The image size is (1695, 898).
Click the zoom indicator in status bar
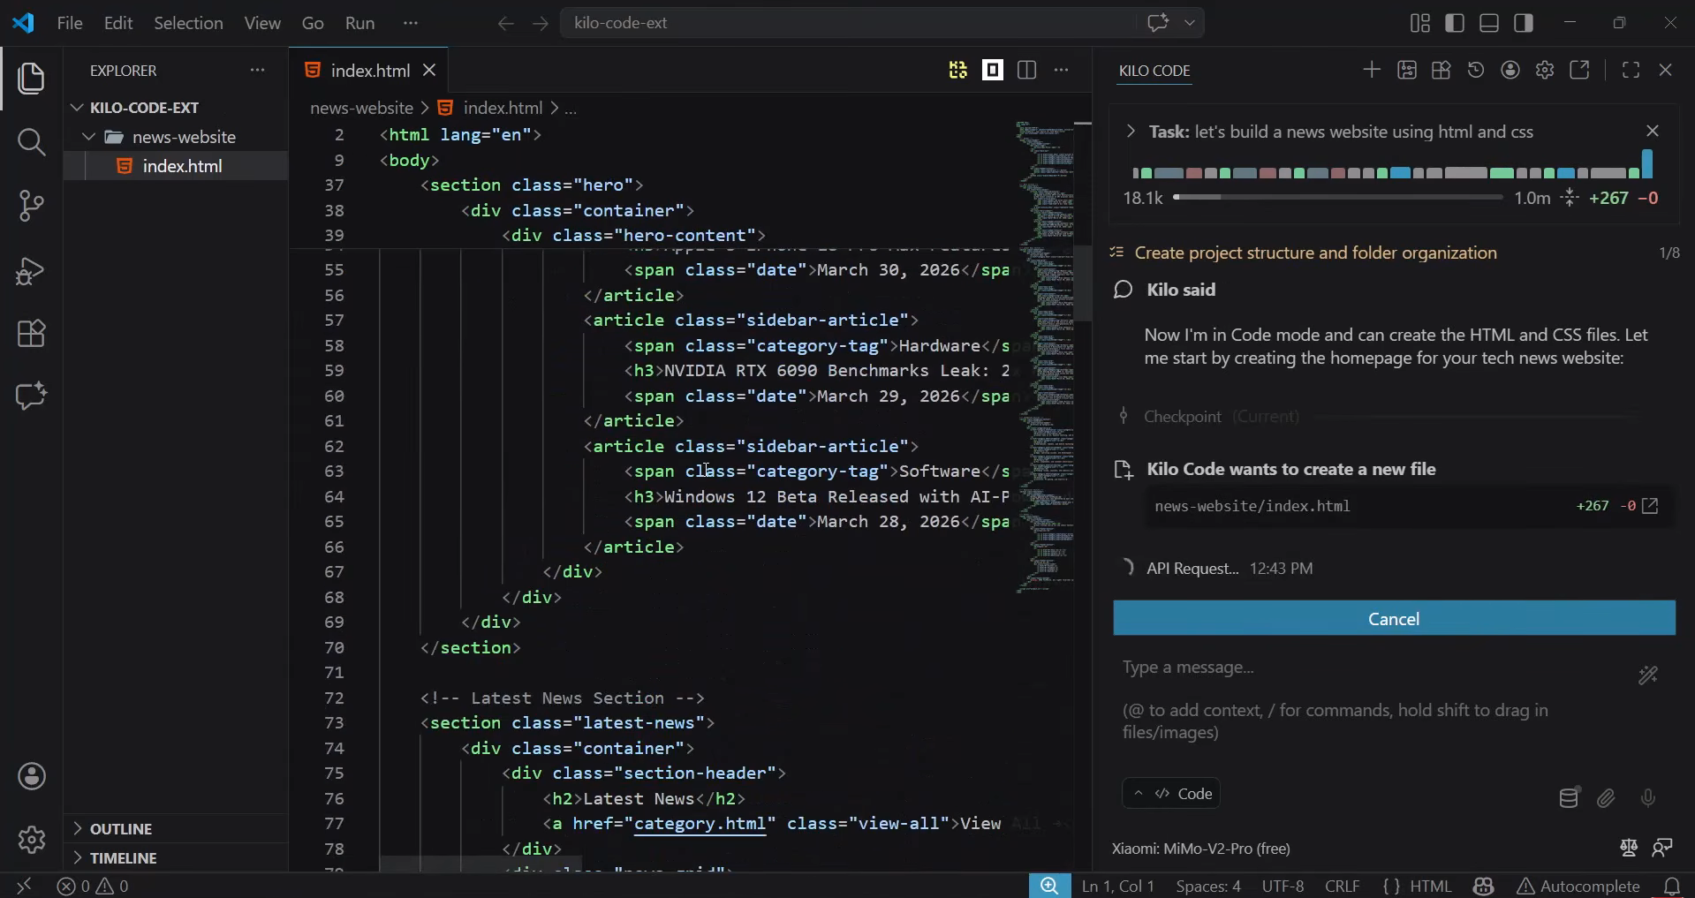click(1049, 886)
